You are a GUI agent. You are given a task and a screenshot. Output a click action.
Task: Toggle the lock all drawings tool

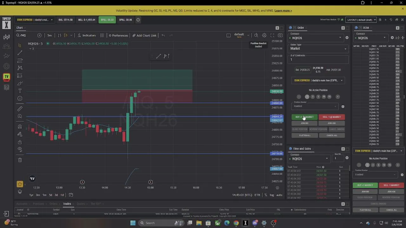tap(20, 142)
